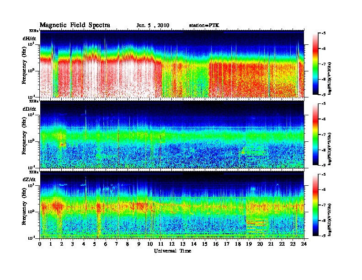Click hour 18 on the time axis
362x280 pixels.
[x=238, y=244]
